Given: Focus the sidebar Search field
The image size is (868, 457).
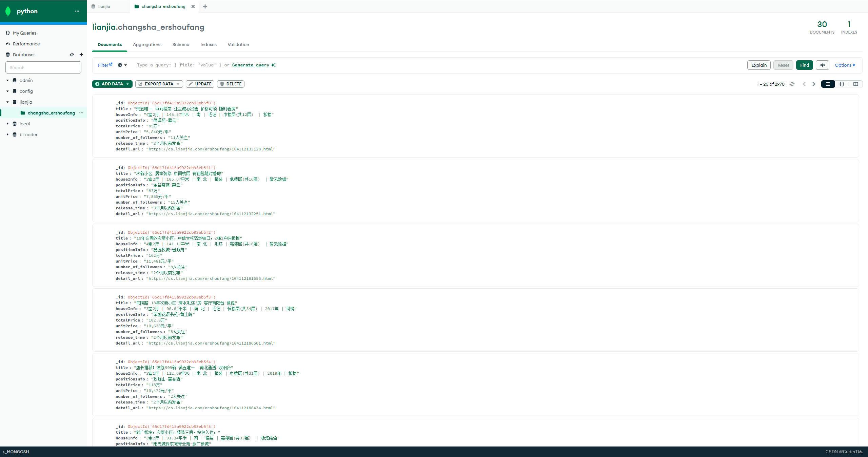Looking at the screenshot, I should (43, 67).
